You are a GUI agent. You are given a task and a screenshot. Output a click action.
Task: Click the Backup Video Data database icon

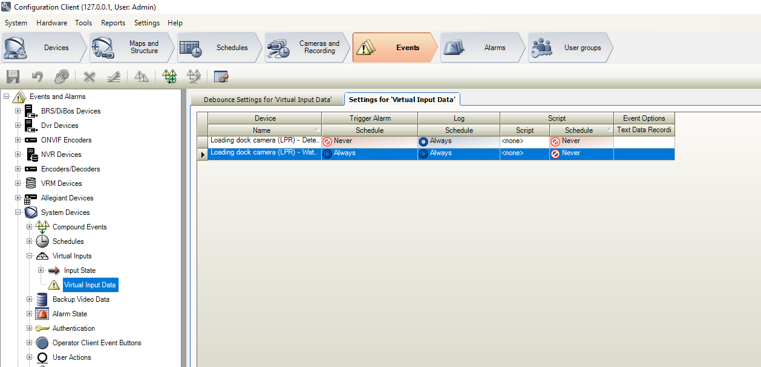click(42, 299)
